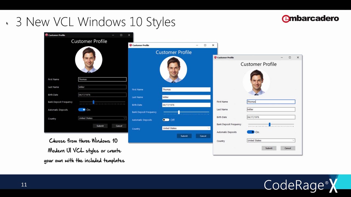
Task: Minimize the black-themed Customer Profile window
Action: [x=113, y=35]
